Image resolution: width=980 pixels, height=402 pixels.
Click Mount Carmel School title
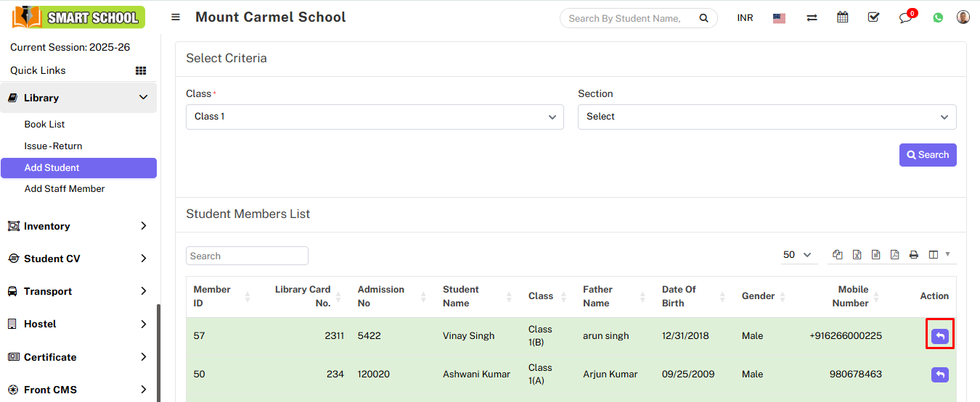tap(270, 17)
